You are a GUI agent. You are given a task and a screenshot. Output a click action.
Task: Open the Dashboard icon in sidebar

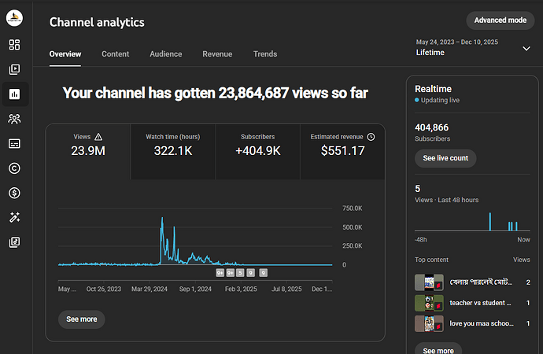click(14, 45)
